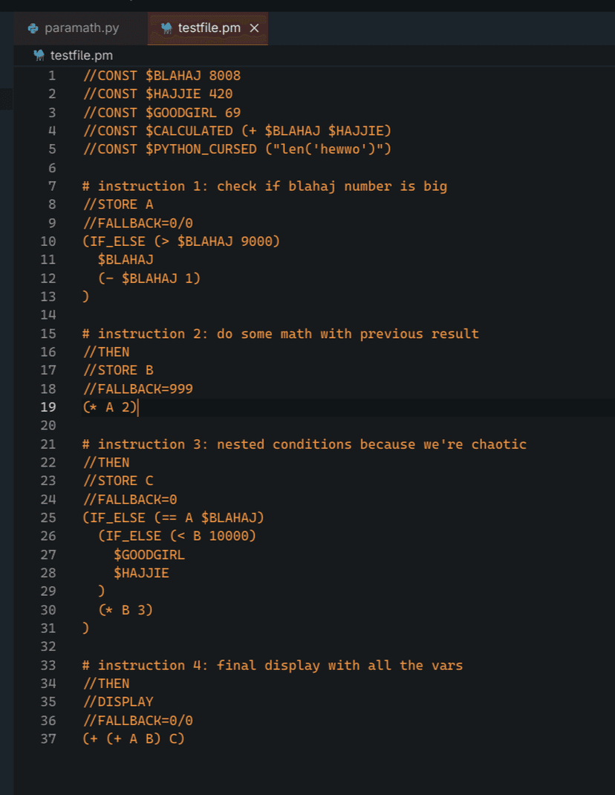Image resolution: width=615 pixels, height=795 pixels.
Task: Click the //FALLBACK=999 line
Action: [137, 389]
